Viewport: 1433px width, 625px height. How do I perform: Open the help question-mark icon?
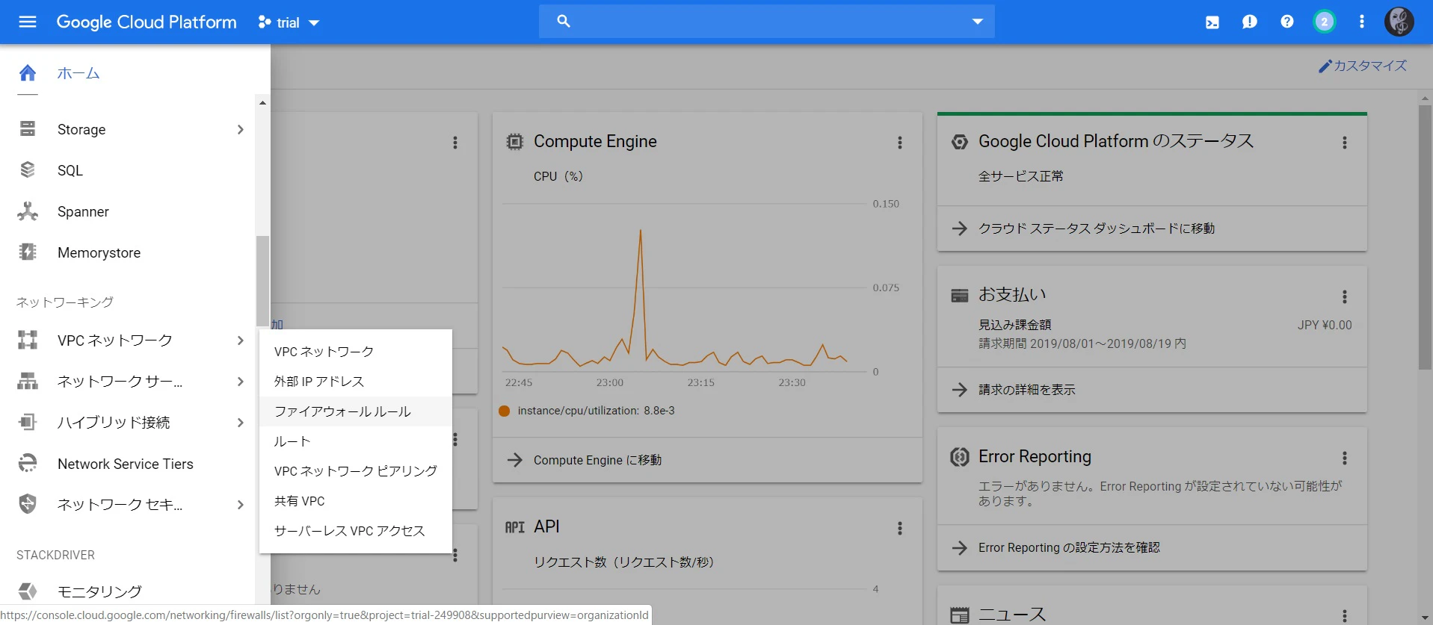1287,22
